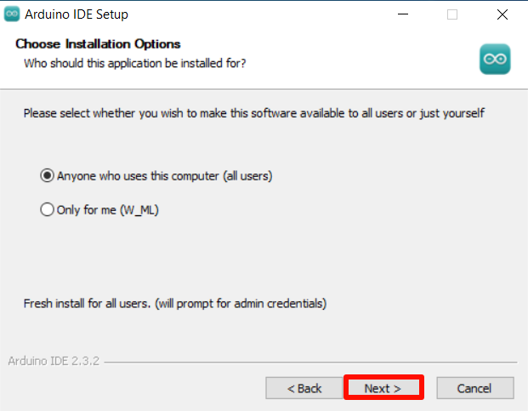Cancel the Arduino IDE setup

pos(474,388)
